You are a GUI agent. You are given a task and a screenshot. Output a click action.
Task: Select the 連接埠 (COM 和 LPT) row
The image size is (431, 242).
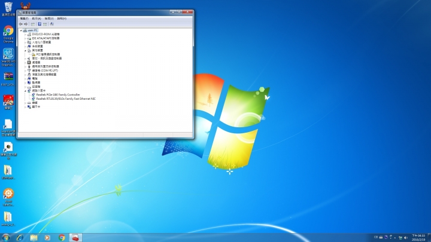pyautogui.click(x=43, y=71)
